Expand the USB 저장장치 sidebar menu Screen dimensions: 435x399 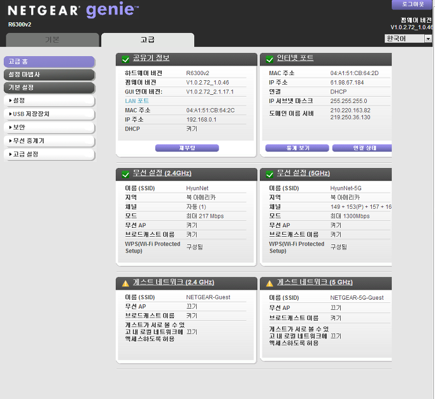tap(50, 114)
